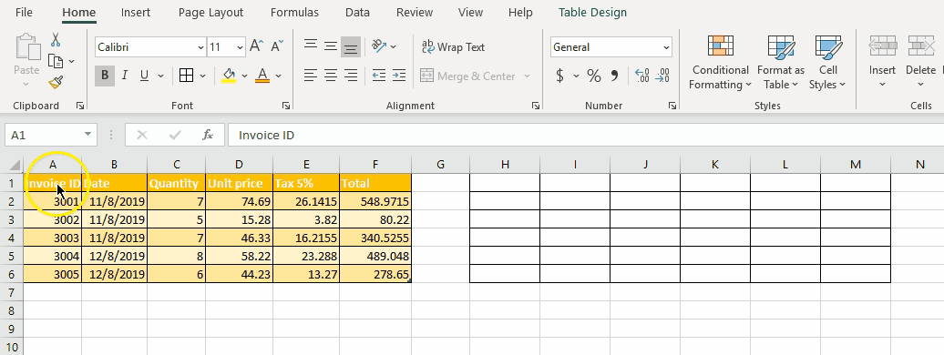Toggle Underline formatting
This screenshot has height=355, width=944.
(145, 76)
